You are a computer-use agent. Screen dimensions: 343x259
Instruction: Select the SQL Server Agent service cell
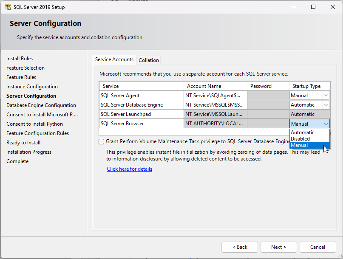(141, 96)
